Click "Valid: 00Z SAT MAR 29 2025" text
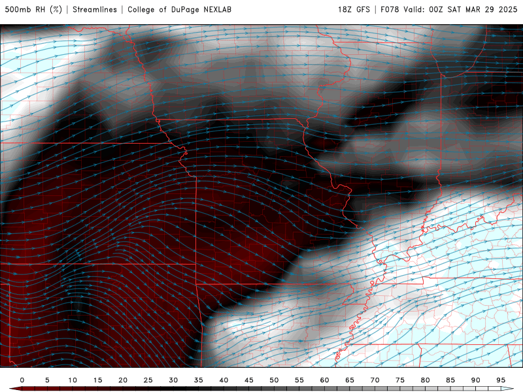The image size is (523, 392). tap(460, 9)
